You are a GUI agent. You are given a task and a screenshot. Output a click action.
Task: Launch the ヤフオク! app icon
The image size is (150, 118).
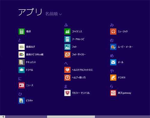(x=113, y=78)
